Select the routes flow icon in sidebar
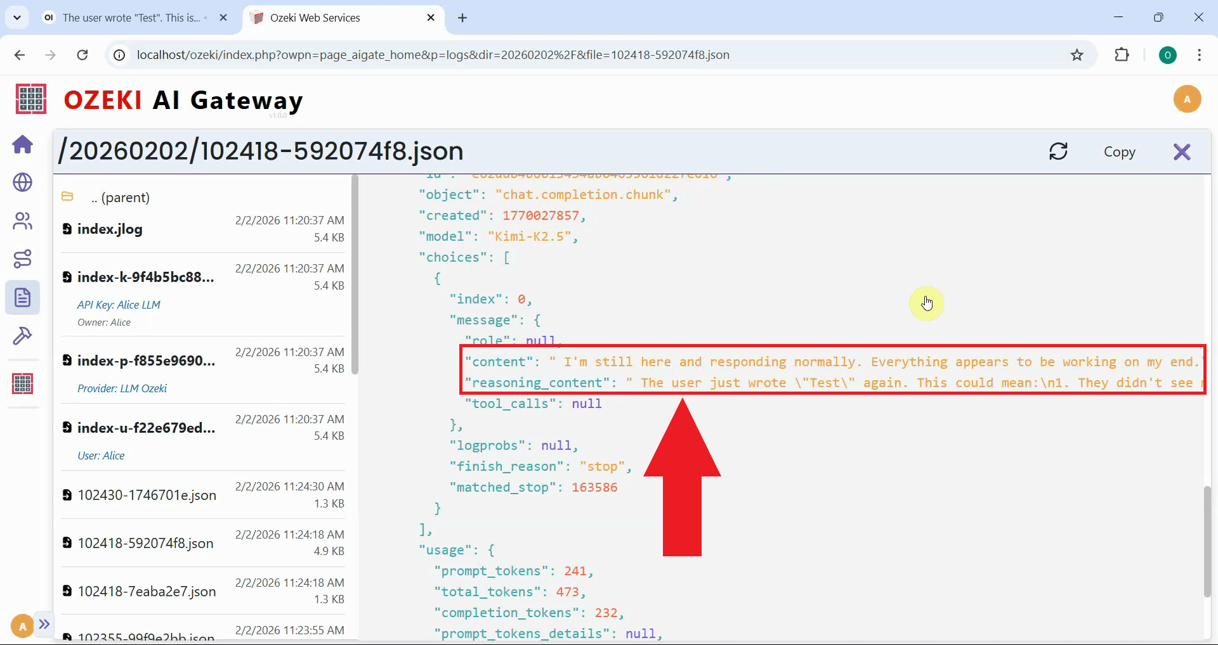 click(22, 259)
